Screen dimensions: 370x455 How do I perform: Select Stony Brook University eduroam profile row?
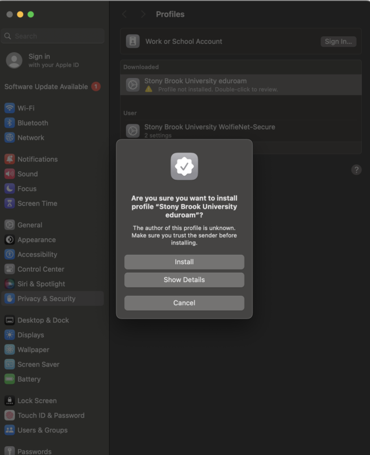click(241, 85)
